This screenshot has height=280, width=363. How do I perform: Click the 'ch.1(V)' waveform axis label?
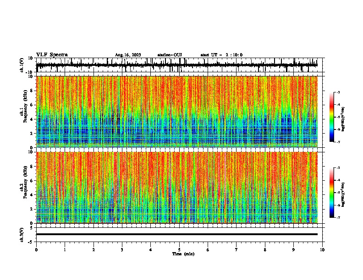[x=22, y=65]
